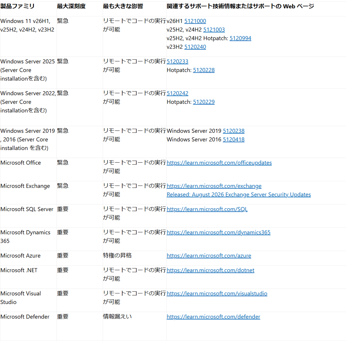Open Windows Server 2025 KB 5120233

tap(178, 62)
